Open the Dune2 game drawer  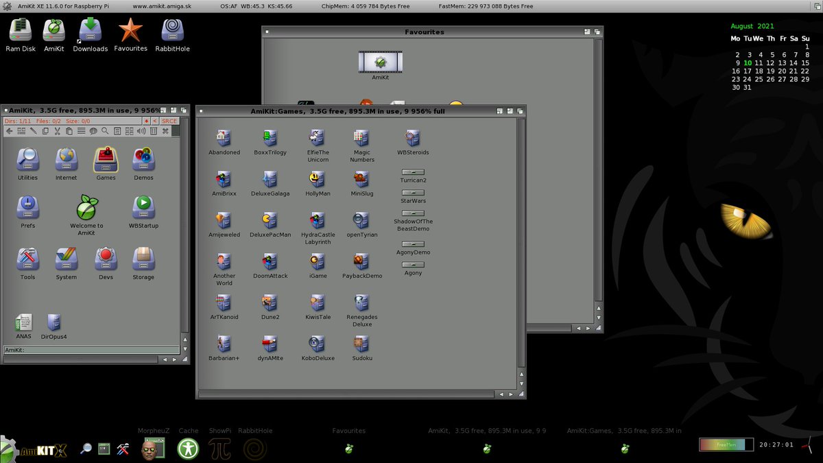coord(270,307)
